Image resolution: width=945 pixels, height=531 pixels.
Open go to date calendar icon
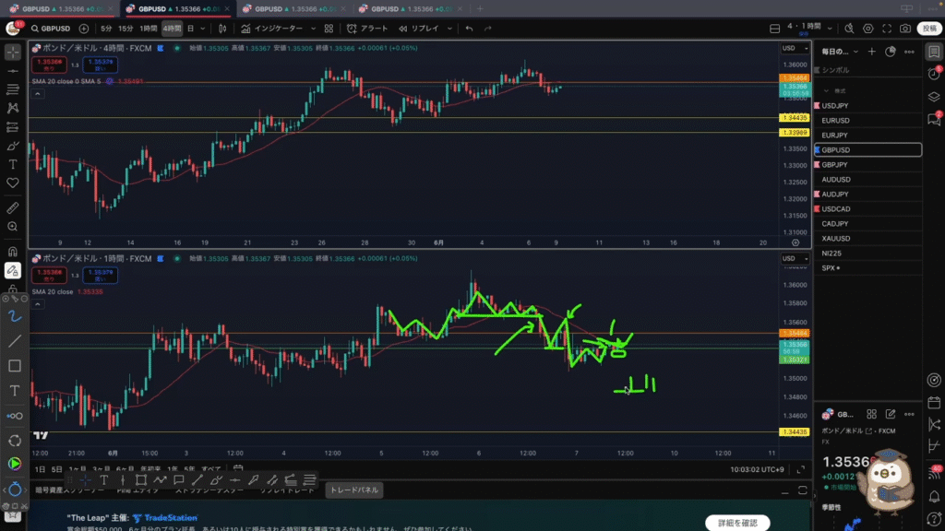pos(238,468)
